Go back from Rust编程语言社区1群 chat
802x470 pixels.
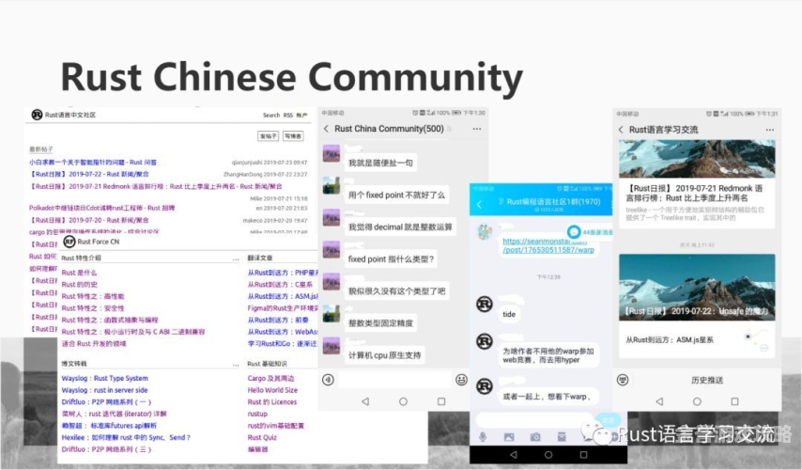(x=479, y=205)
